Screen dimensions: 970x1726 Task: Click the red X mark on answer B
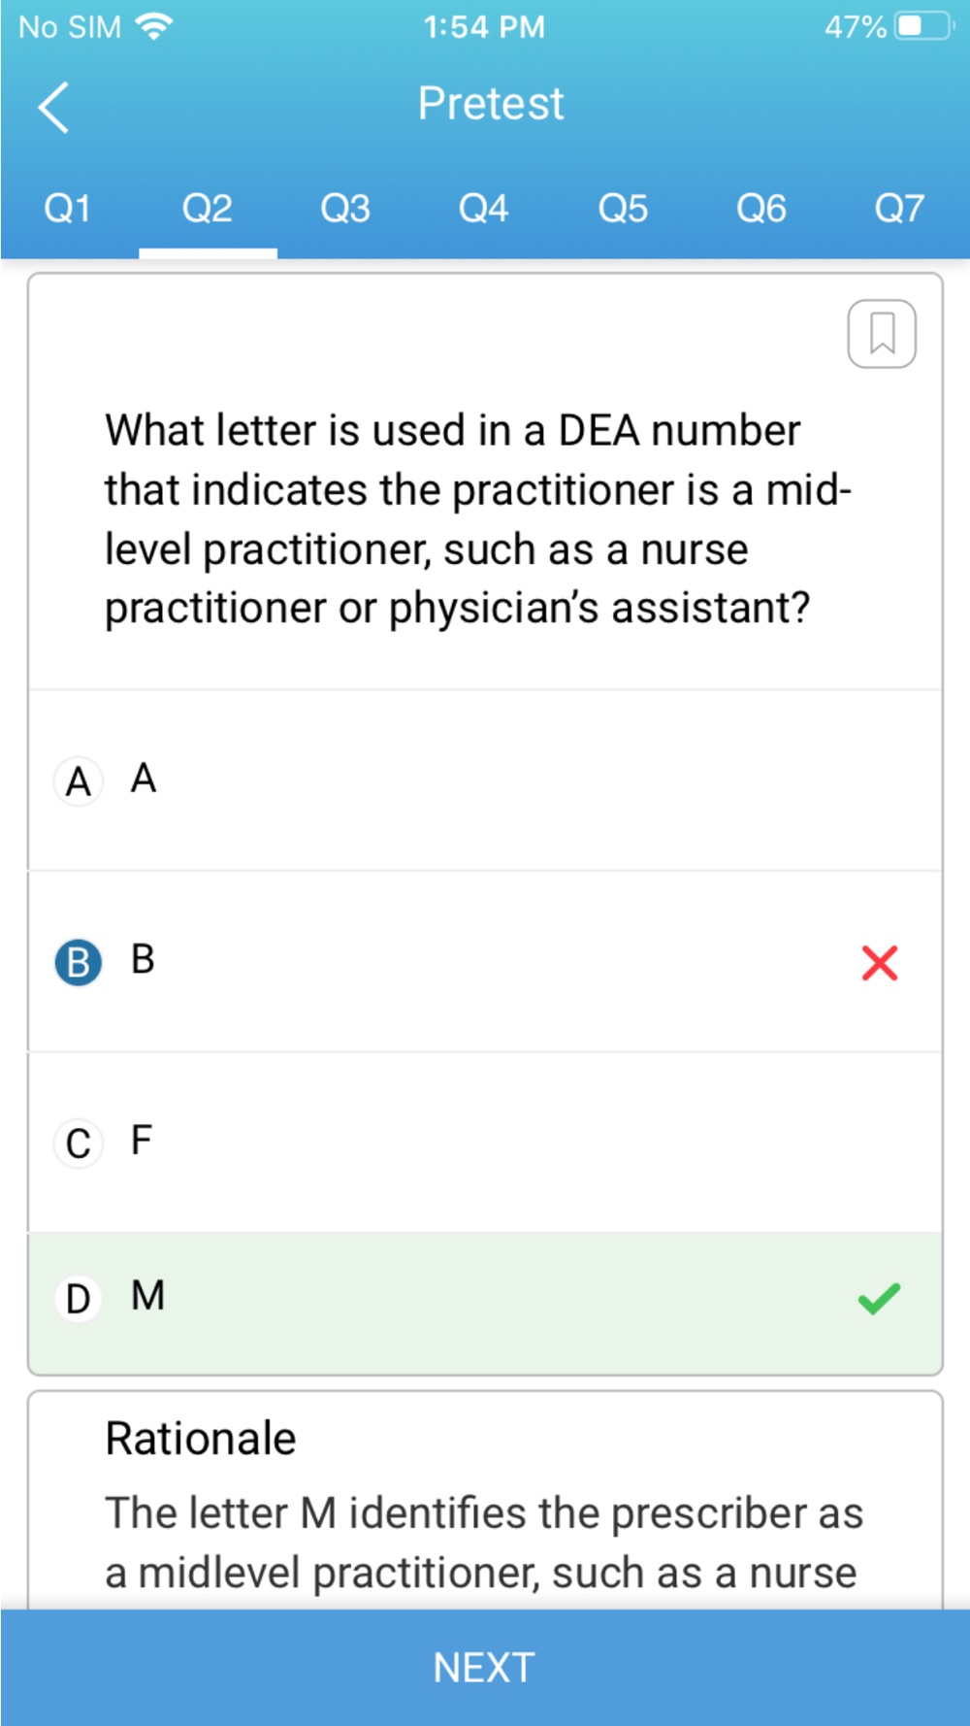coord(880,963)
